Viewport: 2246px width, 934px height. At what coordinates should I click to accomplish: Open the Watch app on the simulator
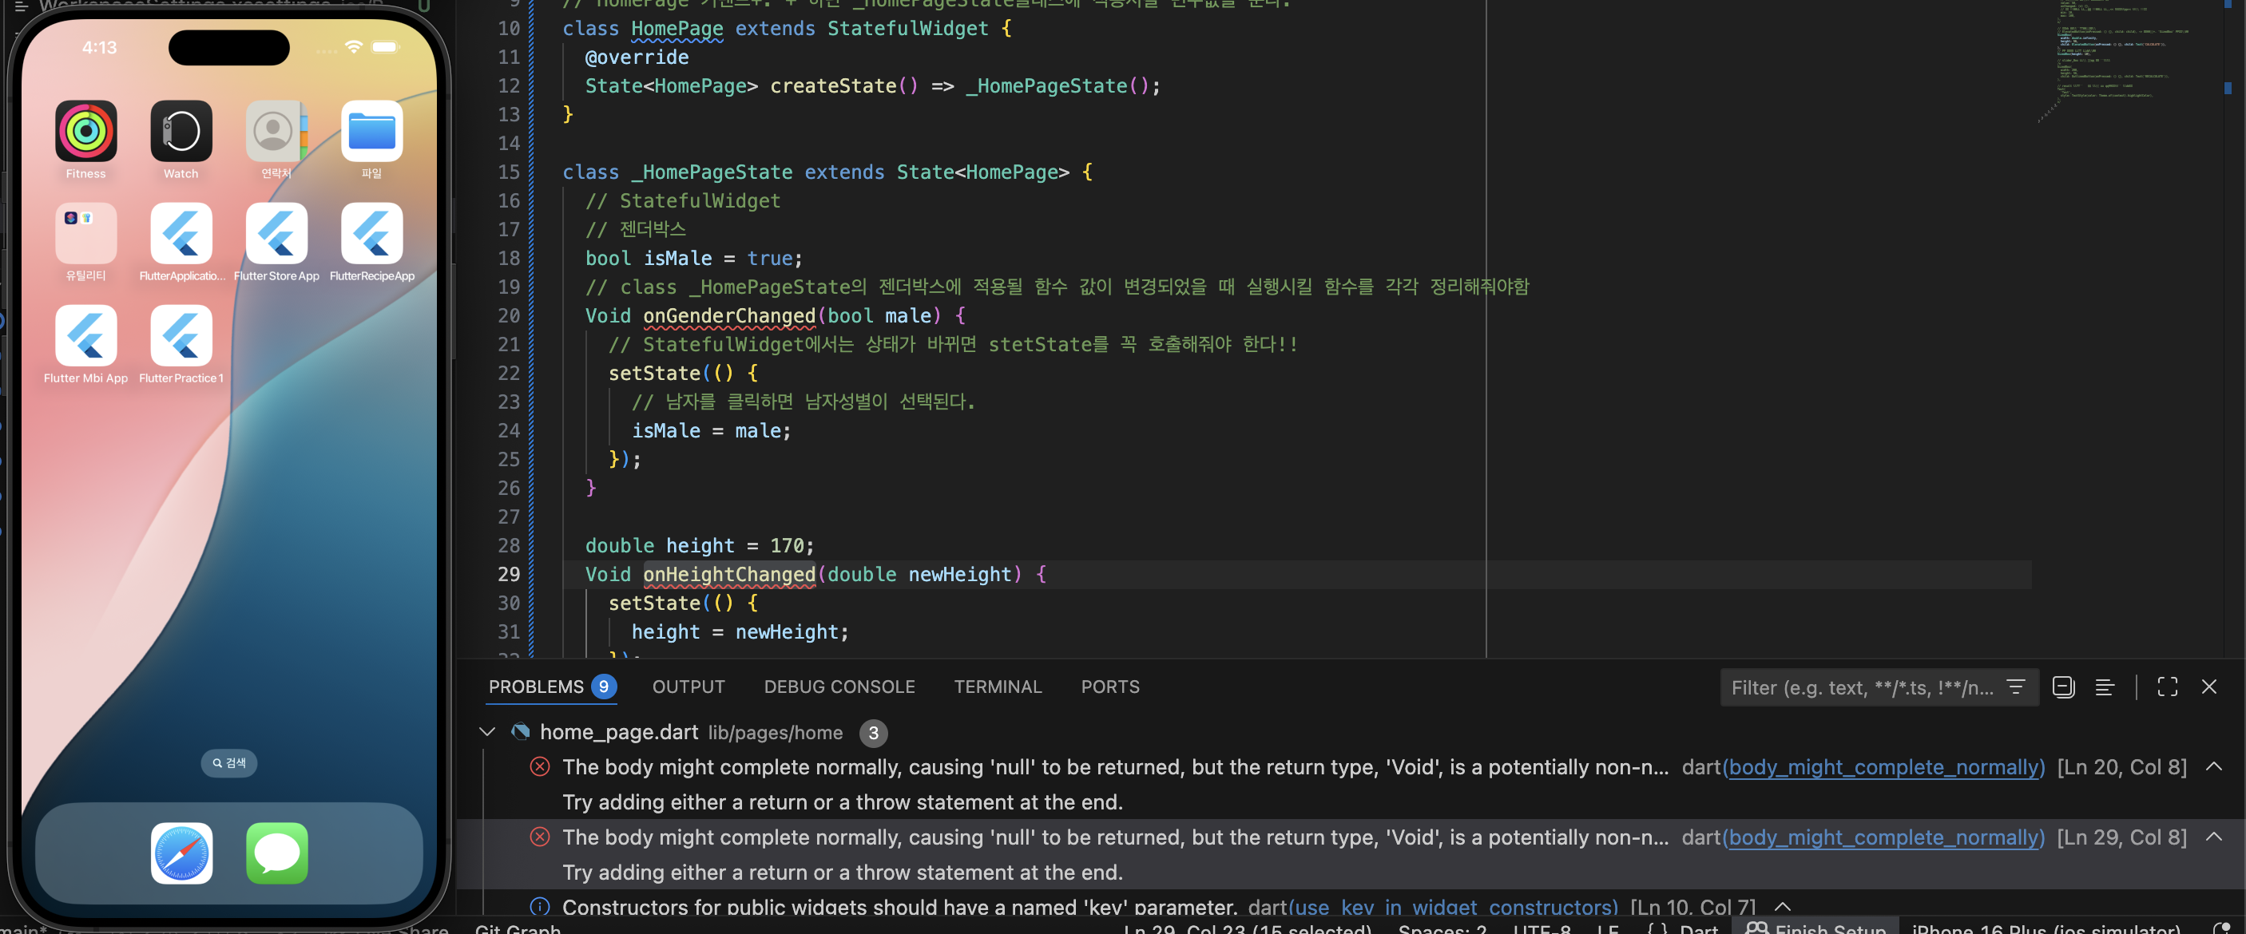[x=181, y=132]
